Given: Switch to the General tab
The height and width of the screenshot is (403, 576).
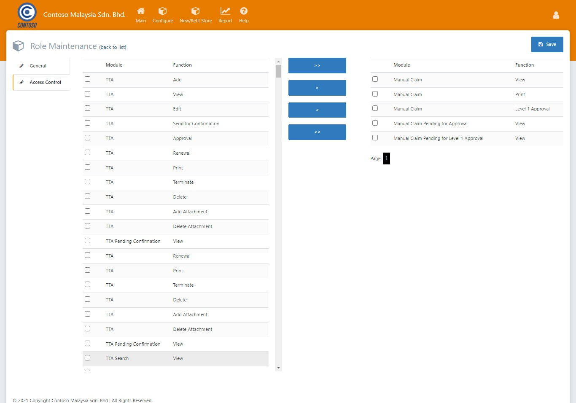Looking at the screenshot, I should [38, 66].
